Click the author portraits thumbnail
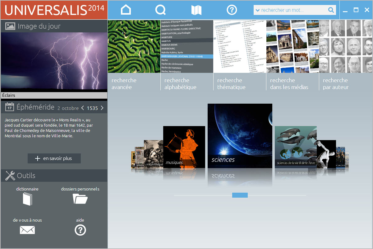The image size is (373, 249). click(346, 46)
